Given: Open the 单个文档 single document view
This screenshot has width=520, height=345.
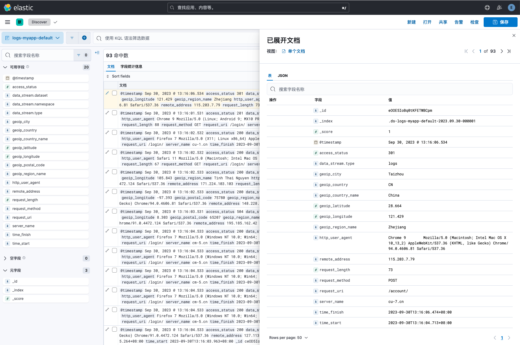Looking at the screenshot, I should tap(293, 51).
